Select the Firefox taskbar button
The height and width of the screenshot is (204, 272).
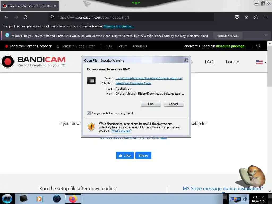pos(73,199)
